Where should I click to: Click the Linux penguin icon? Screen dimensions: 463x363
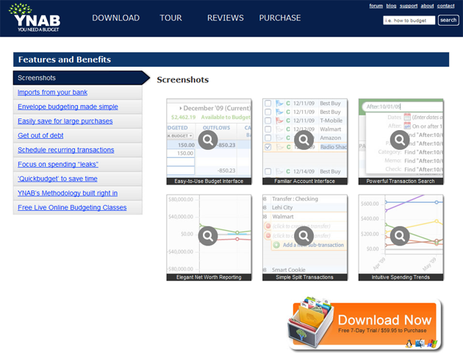coord(409,344)
